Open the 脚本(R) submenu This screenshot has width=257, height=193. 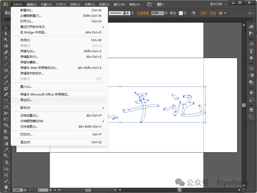(59, 108)
